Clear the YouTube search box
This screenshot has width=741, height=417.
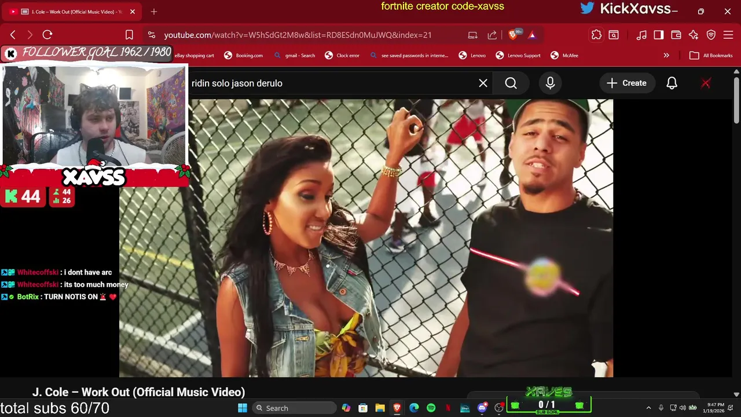(483, 83)
